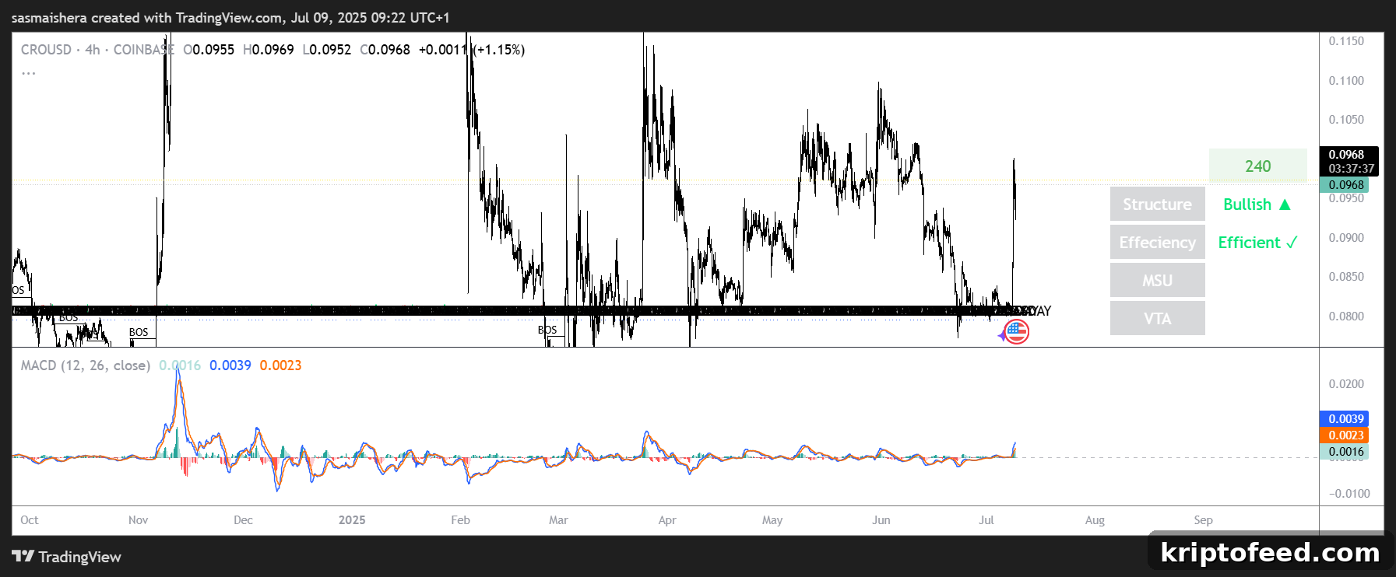
Task: Click the 0.1100 price scale value
Action: coord(1346,81)
